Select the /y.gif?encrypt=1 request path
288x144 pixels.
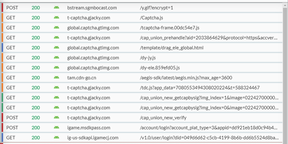point(156,8)
